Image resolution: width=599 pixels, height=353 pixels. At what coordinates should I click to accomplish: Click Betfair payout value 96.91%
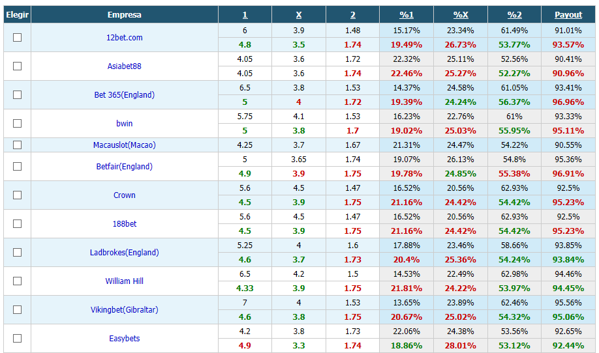[568, 174]
